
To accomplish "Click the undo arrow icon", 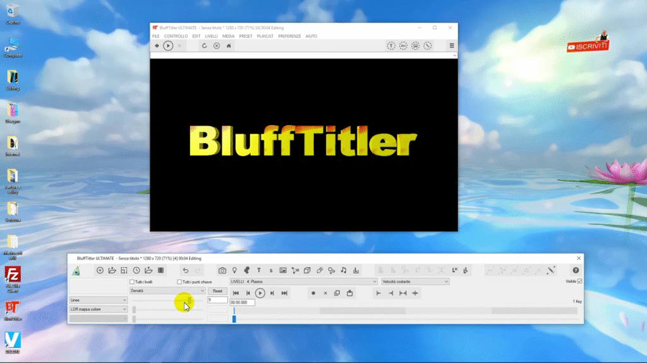I will click(x=186, y=270).
